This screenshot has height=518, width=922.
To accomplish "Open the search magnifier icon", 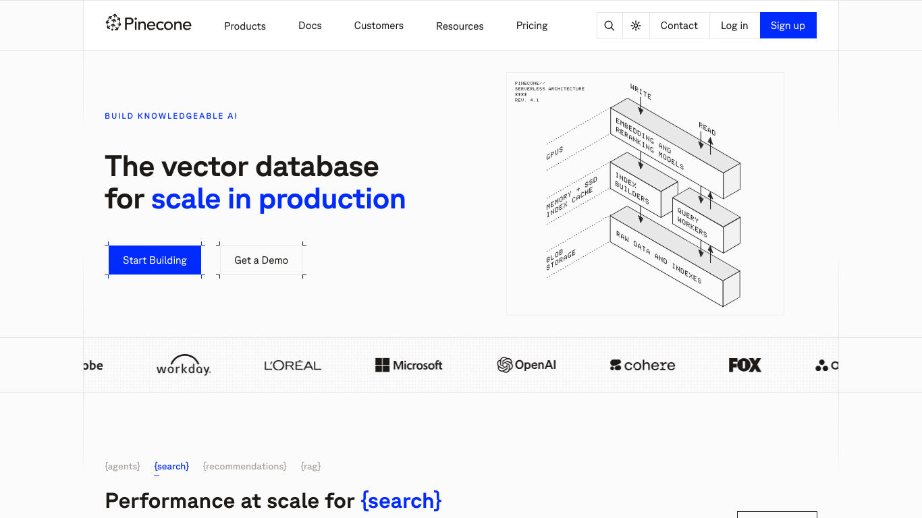I will click(609, 26).
